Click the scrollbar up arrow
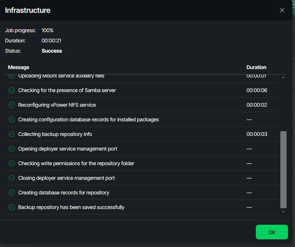This screenshot has width=295, height=247. [x=283, y=77]
